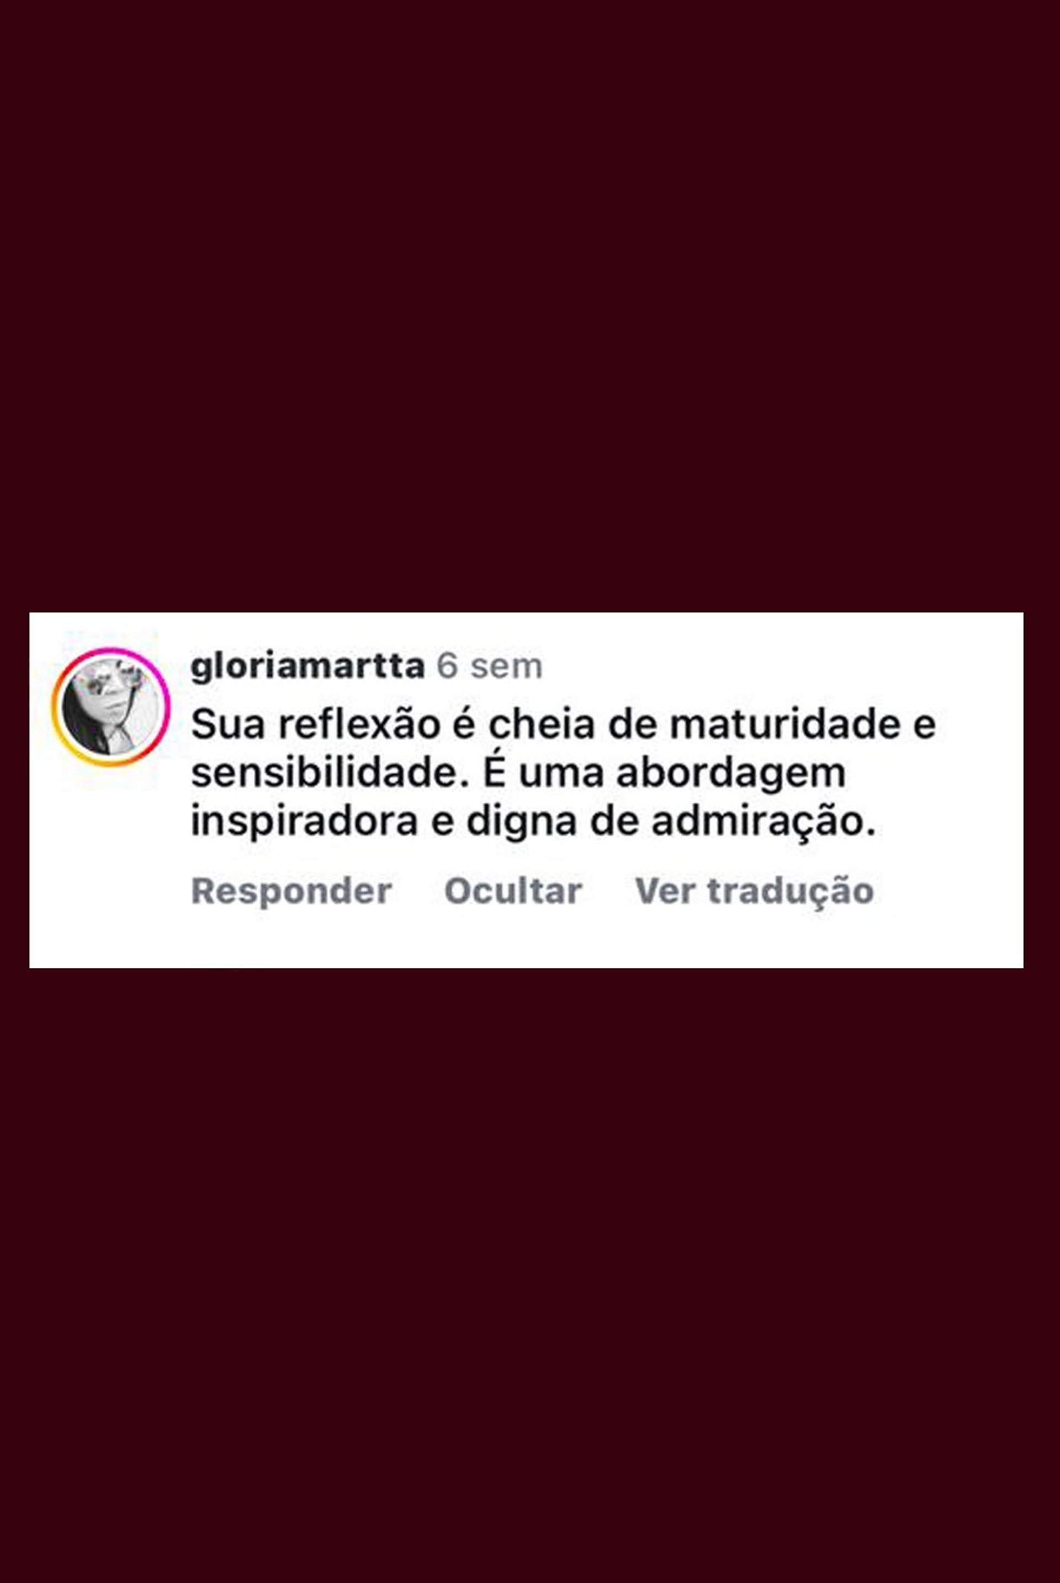Reply using the Responder button

(291, 890)
